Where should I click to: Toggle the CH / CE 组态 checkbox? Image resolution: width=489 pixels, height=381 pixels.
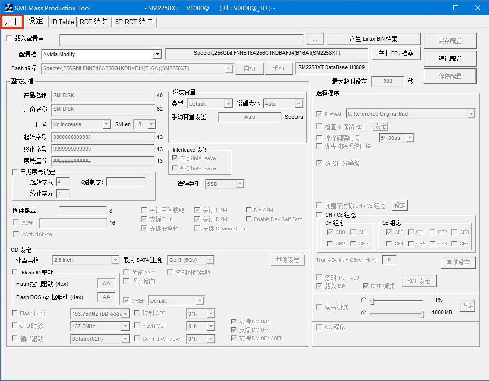point(319,215)
